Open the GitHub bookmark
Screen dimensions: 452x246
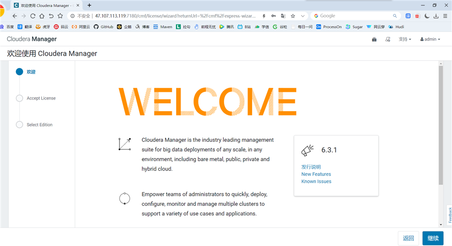point(104,27)
